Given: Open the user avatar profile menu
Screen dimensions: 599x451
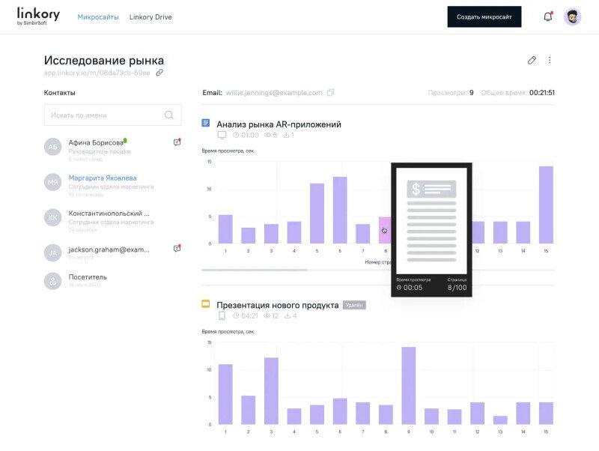Looking at the screenshot, I should pos(572,17).
